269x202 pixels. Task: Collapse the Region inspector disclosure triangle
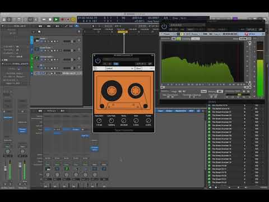pos(3,26)
